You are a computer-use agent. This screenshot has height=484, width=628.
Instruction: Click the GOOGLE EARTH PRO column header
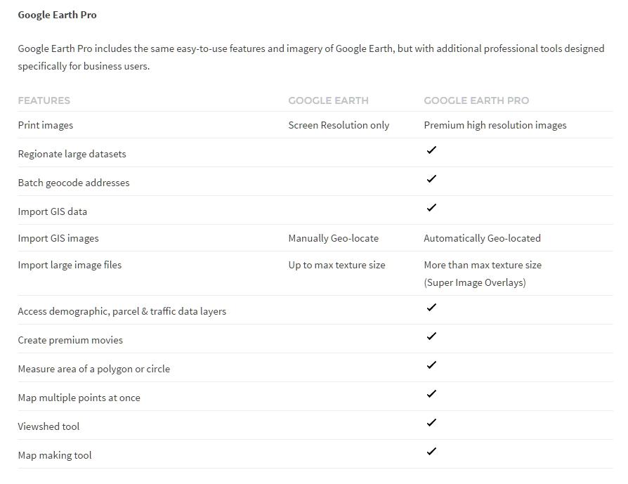point(476,100)
